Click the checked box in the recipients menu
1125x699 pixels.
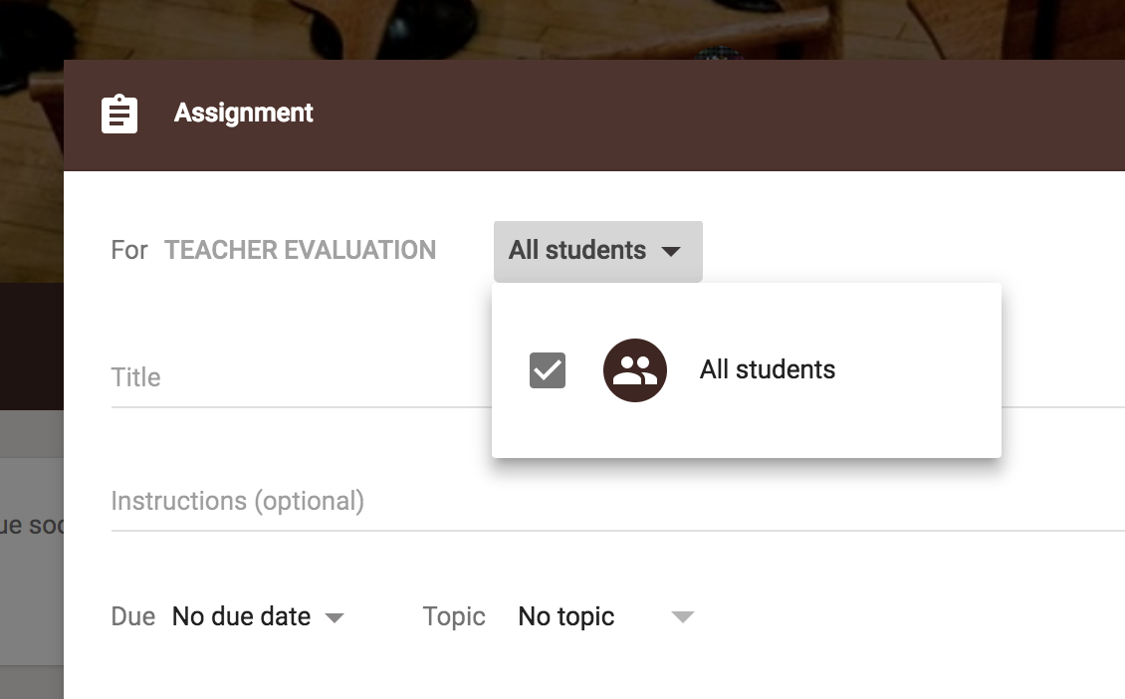pos(546,369)
